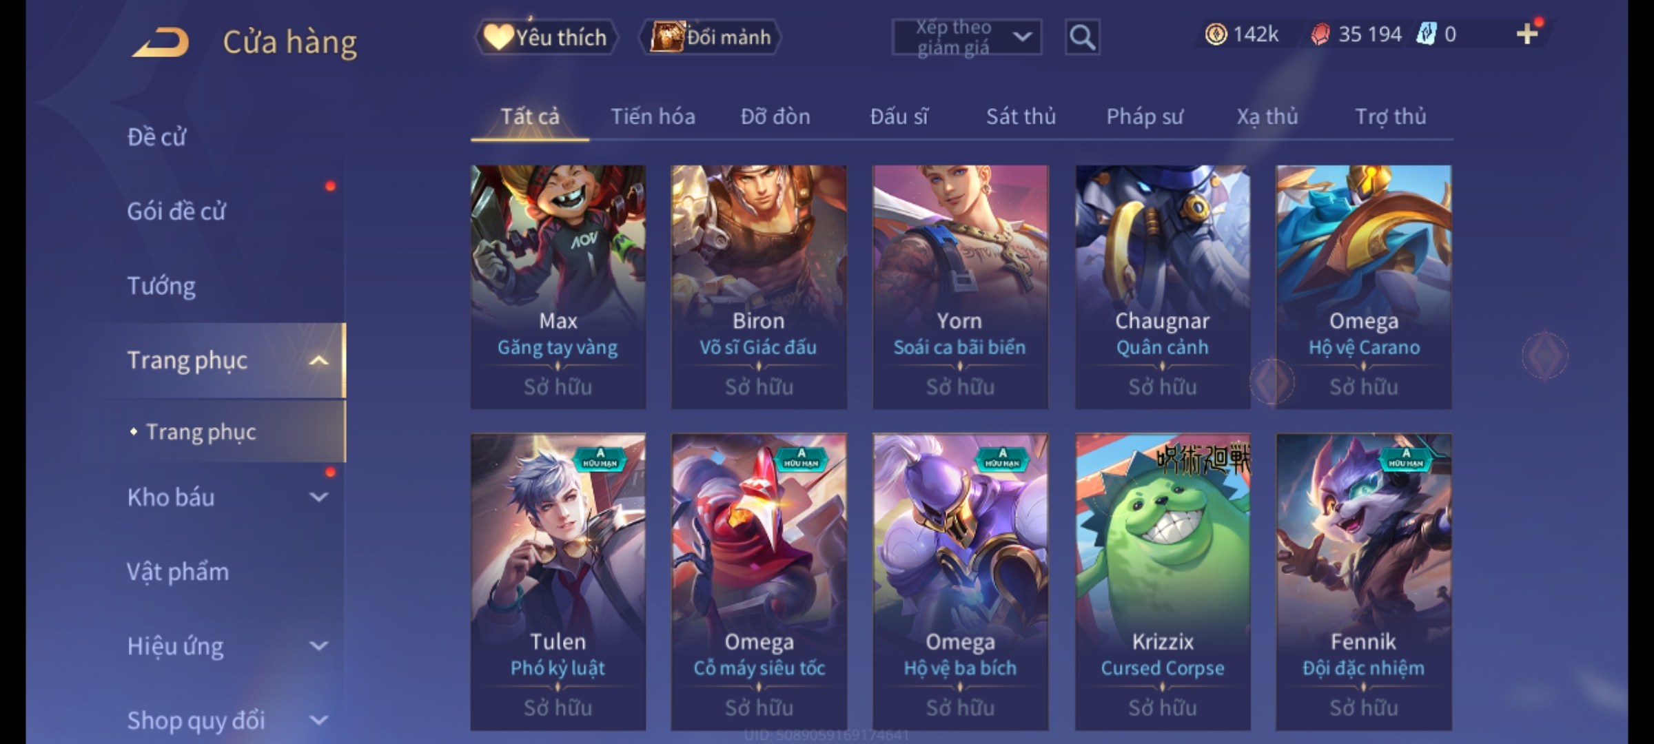Switch to the Sát thủ tab

pyautogui.click(x=1021, y=117)
